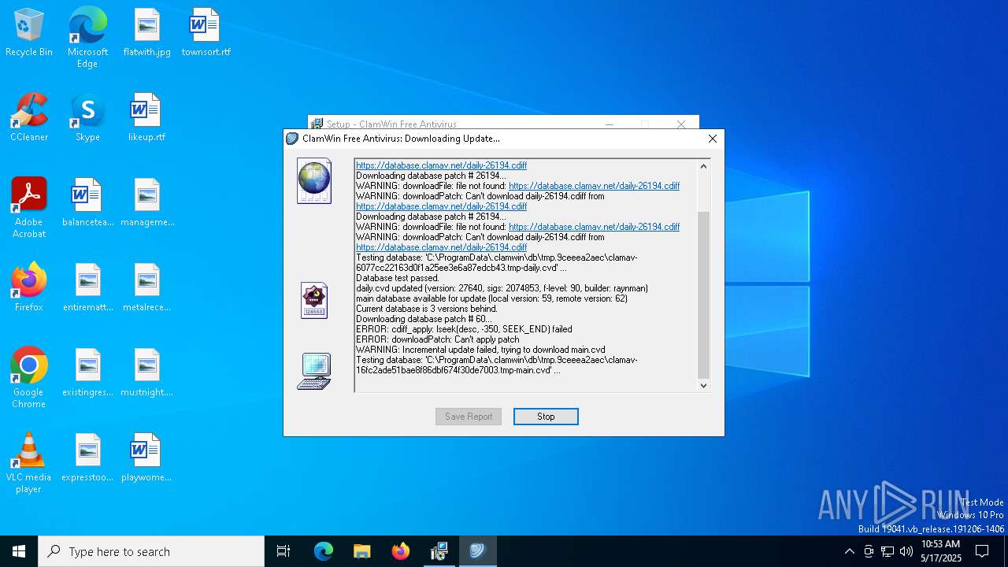Select the likeup.rtf document icon

point(146,118)
